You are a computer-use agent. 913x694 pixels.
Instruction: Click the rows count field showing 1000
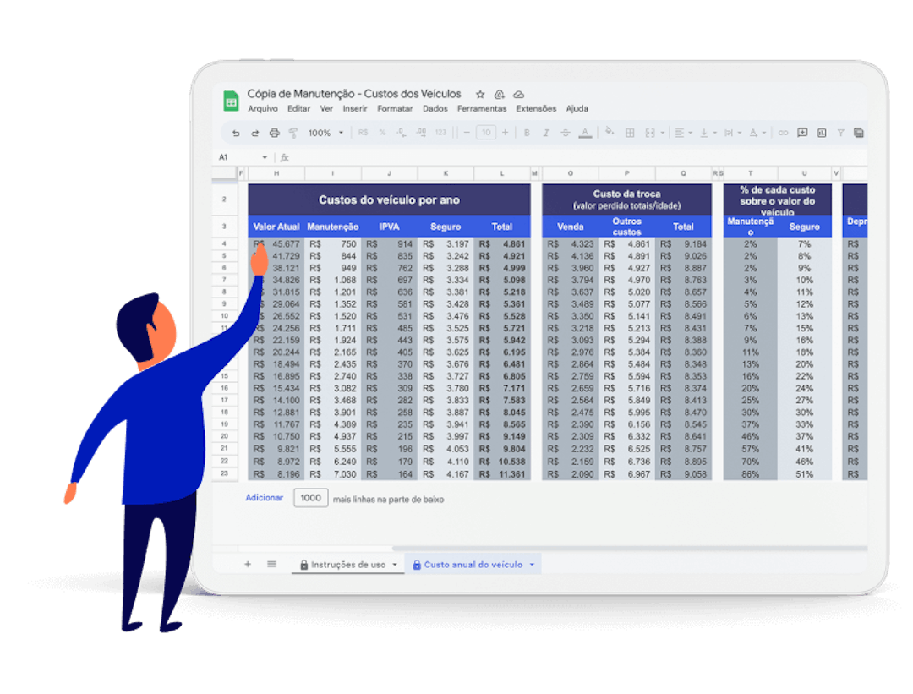[311, 498]
